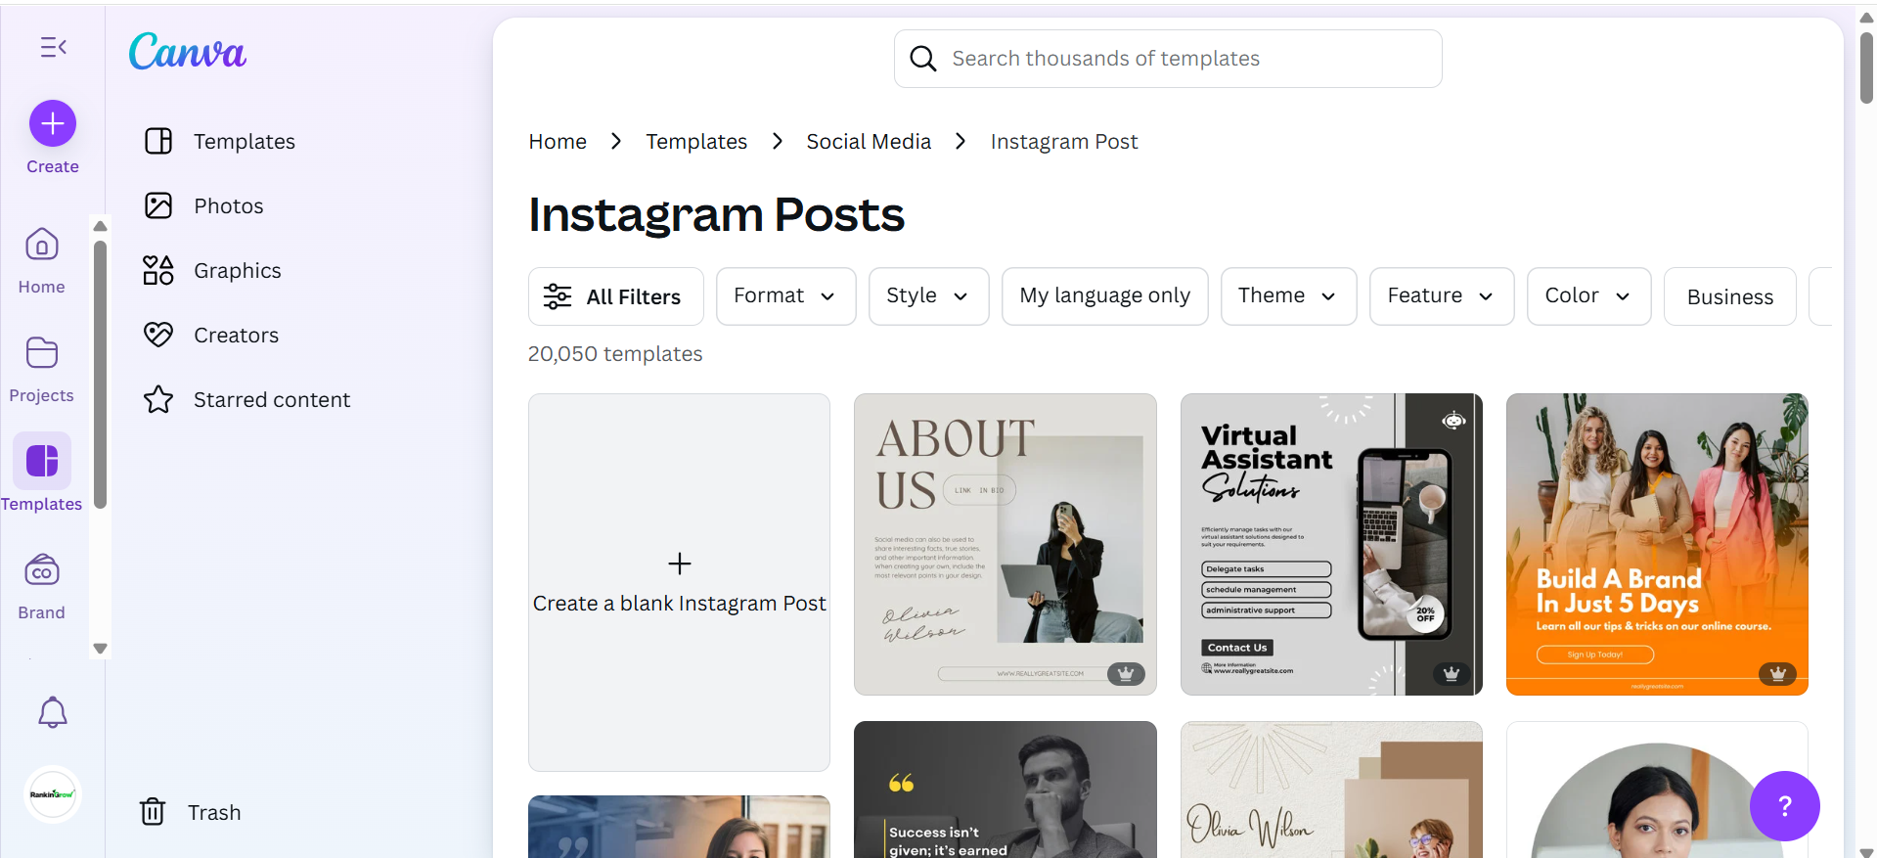Click the Creators heart icon

tap(158, 335)
